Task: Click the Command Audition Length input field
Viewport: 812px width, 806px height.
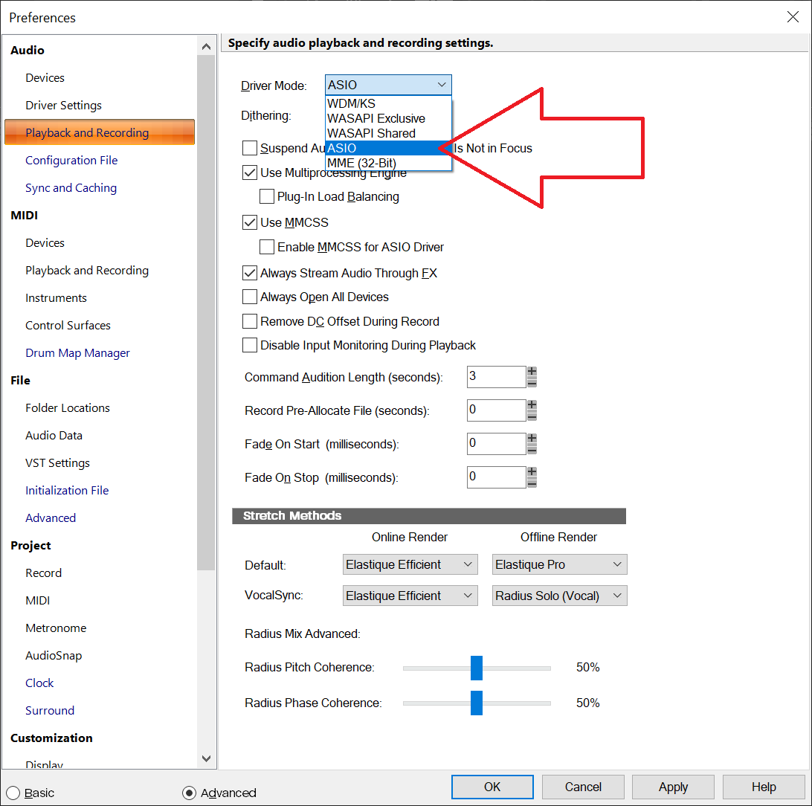Action: pos(496,377)
